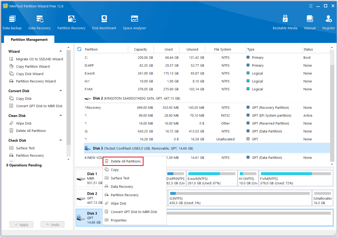338x237 pixels.
Task: Launch Migrate OS to SSD/HD Wizard
Action: point(36,59)
